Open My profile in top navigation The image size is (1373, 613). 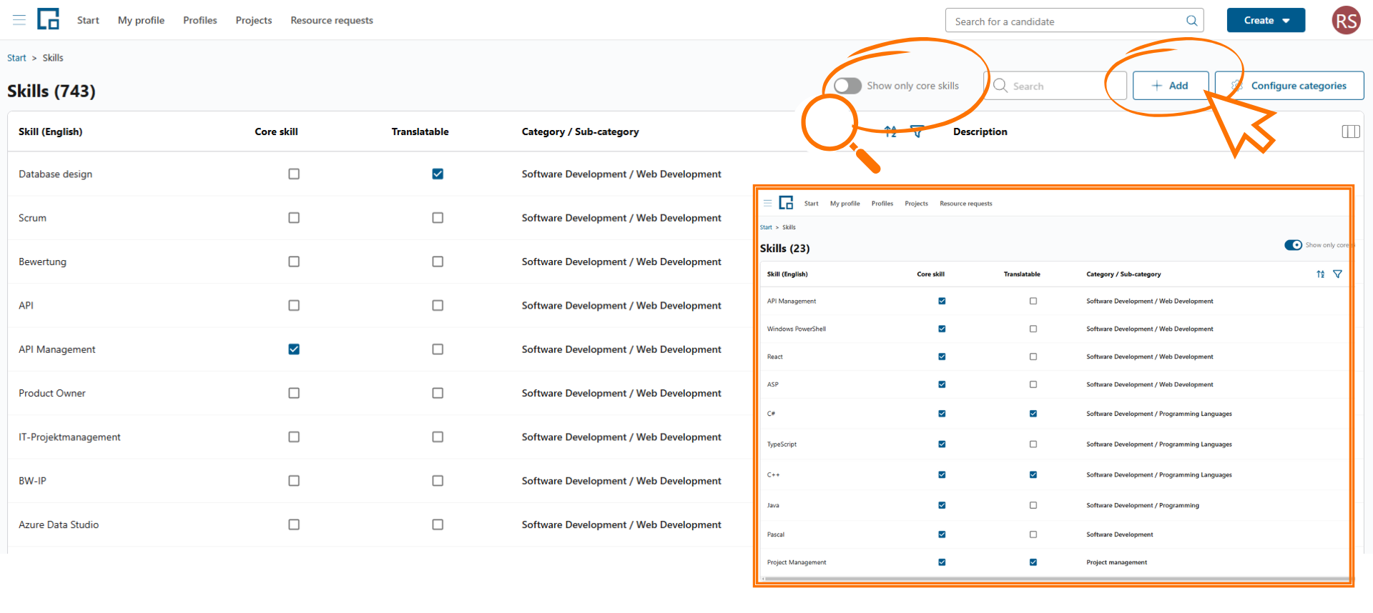point(141,20)
